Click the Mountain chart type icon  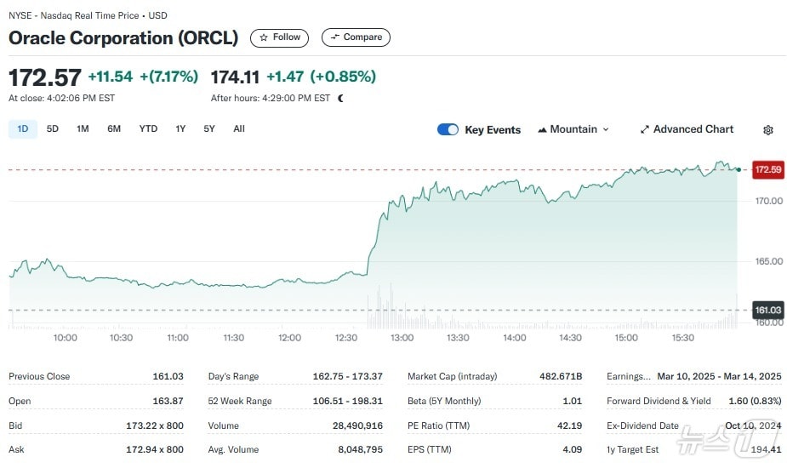(x=541, y=130)
